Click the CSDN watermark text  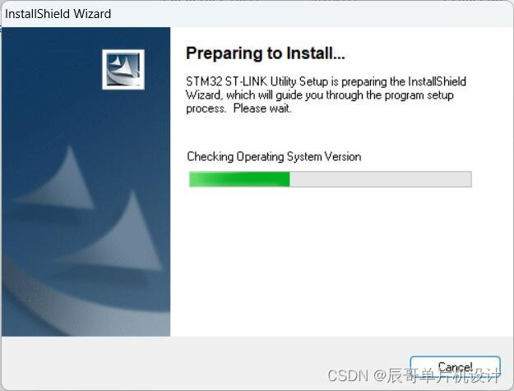(x=348, y=375)
